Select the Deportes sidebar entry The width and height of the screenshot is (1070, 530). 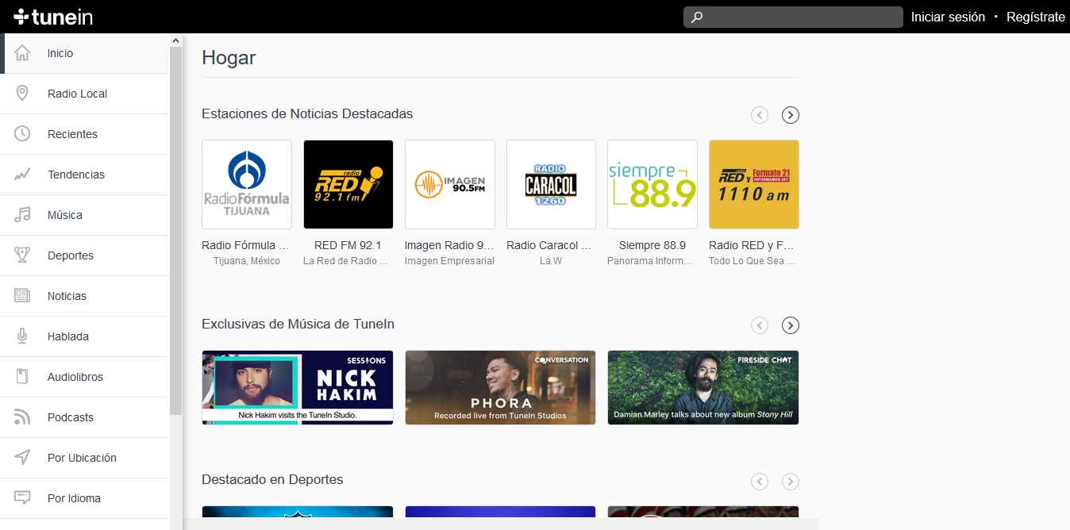pyautogui.click(x=85, y=255)
